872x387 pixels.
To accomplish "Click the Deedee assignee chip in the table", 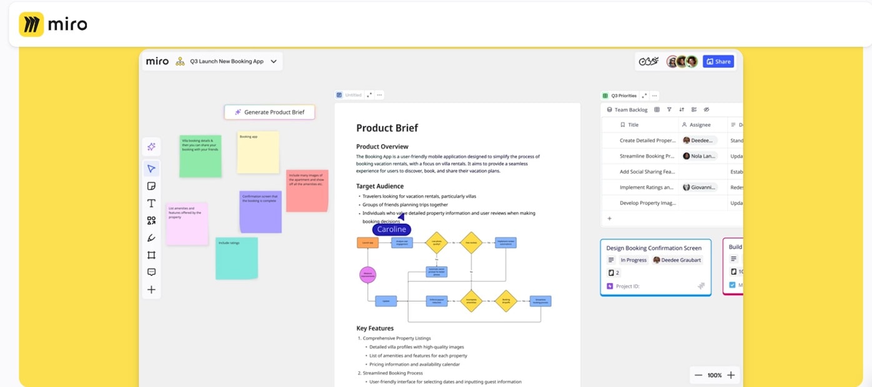I will (699, 140).
